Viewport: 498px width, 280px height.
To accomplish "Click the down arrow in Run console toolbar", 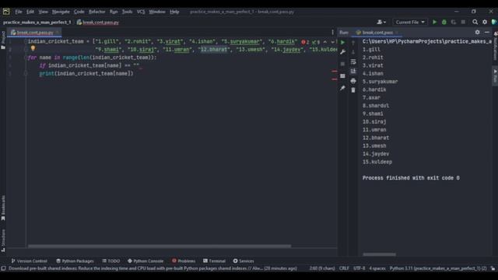I will click(x=353, y=52).
